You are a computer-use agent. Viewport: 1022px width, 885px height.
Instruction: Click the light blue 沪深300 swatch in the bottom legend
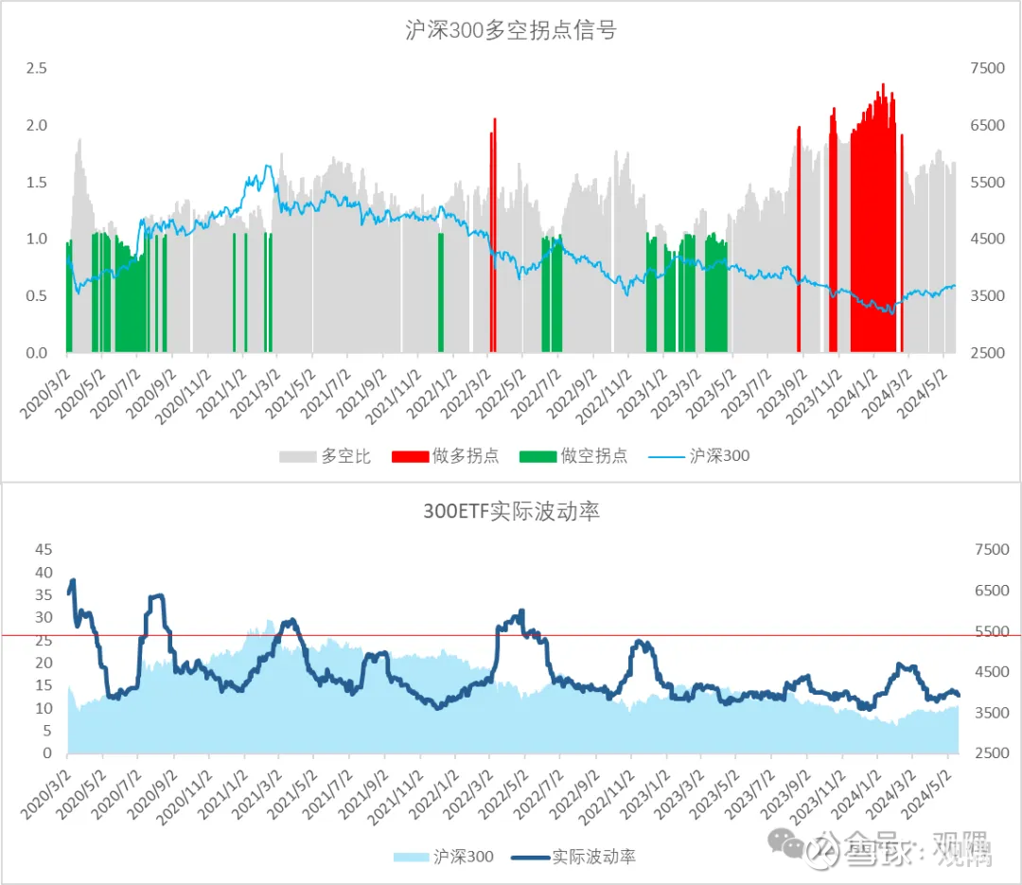click(x=411, y=857)
